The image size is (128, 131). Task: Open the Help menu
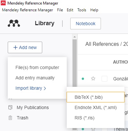tap(94, 10)
